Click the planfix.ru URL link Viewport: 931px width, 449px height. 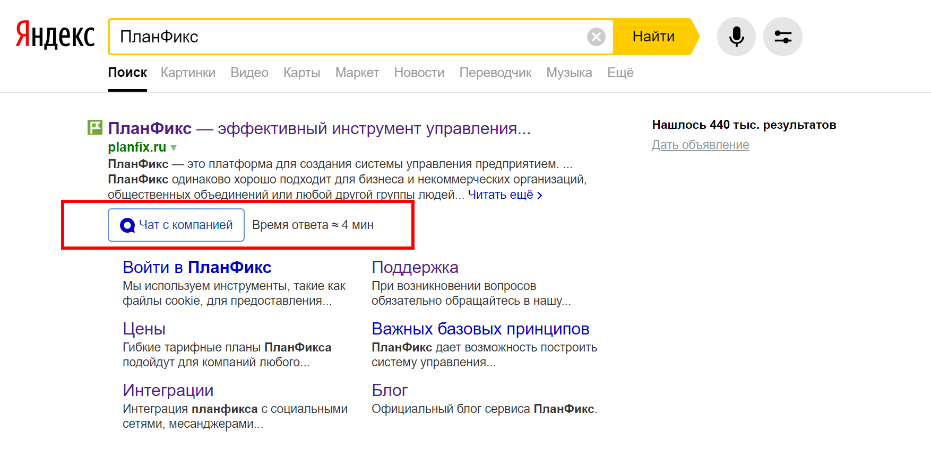pyautogui.click(x=137, y=147)
